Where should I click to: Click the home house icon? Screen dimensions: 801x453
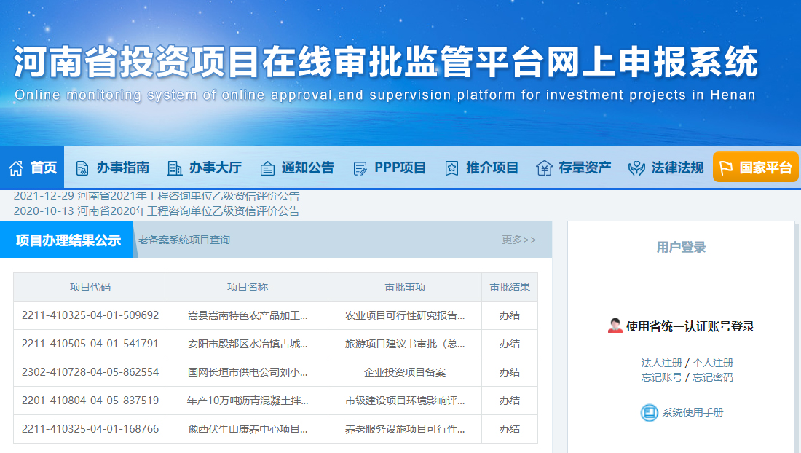tap(16, 168)
